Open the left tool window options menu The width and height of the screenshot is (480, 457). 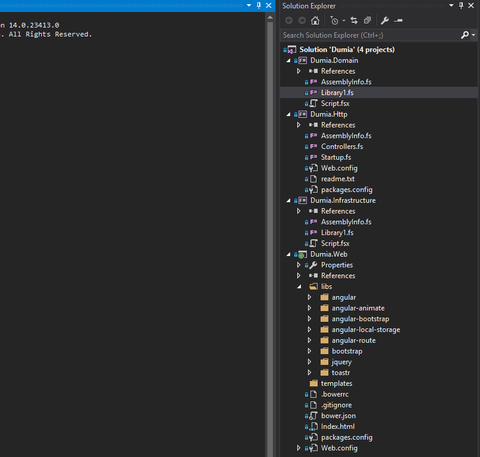[x=248, y=5]
